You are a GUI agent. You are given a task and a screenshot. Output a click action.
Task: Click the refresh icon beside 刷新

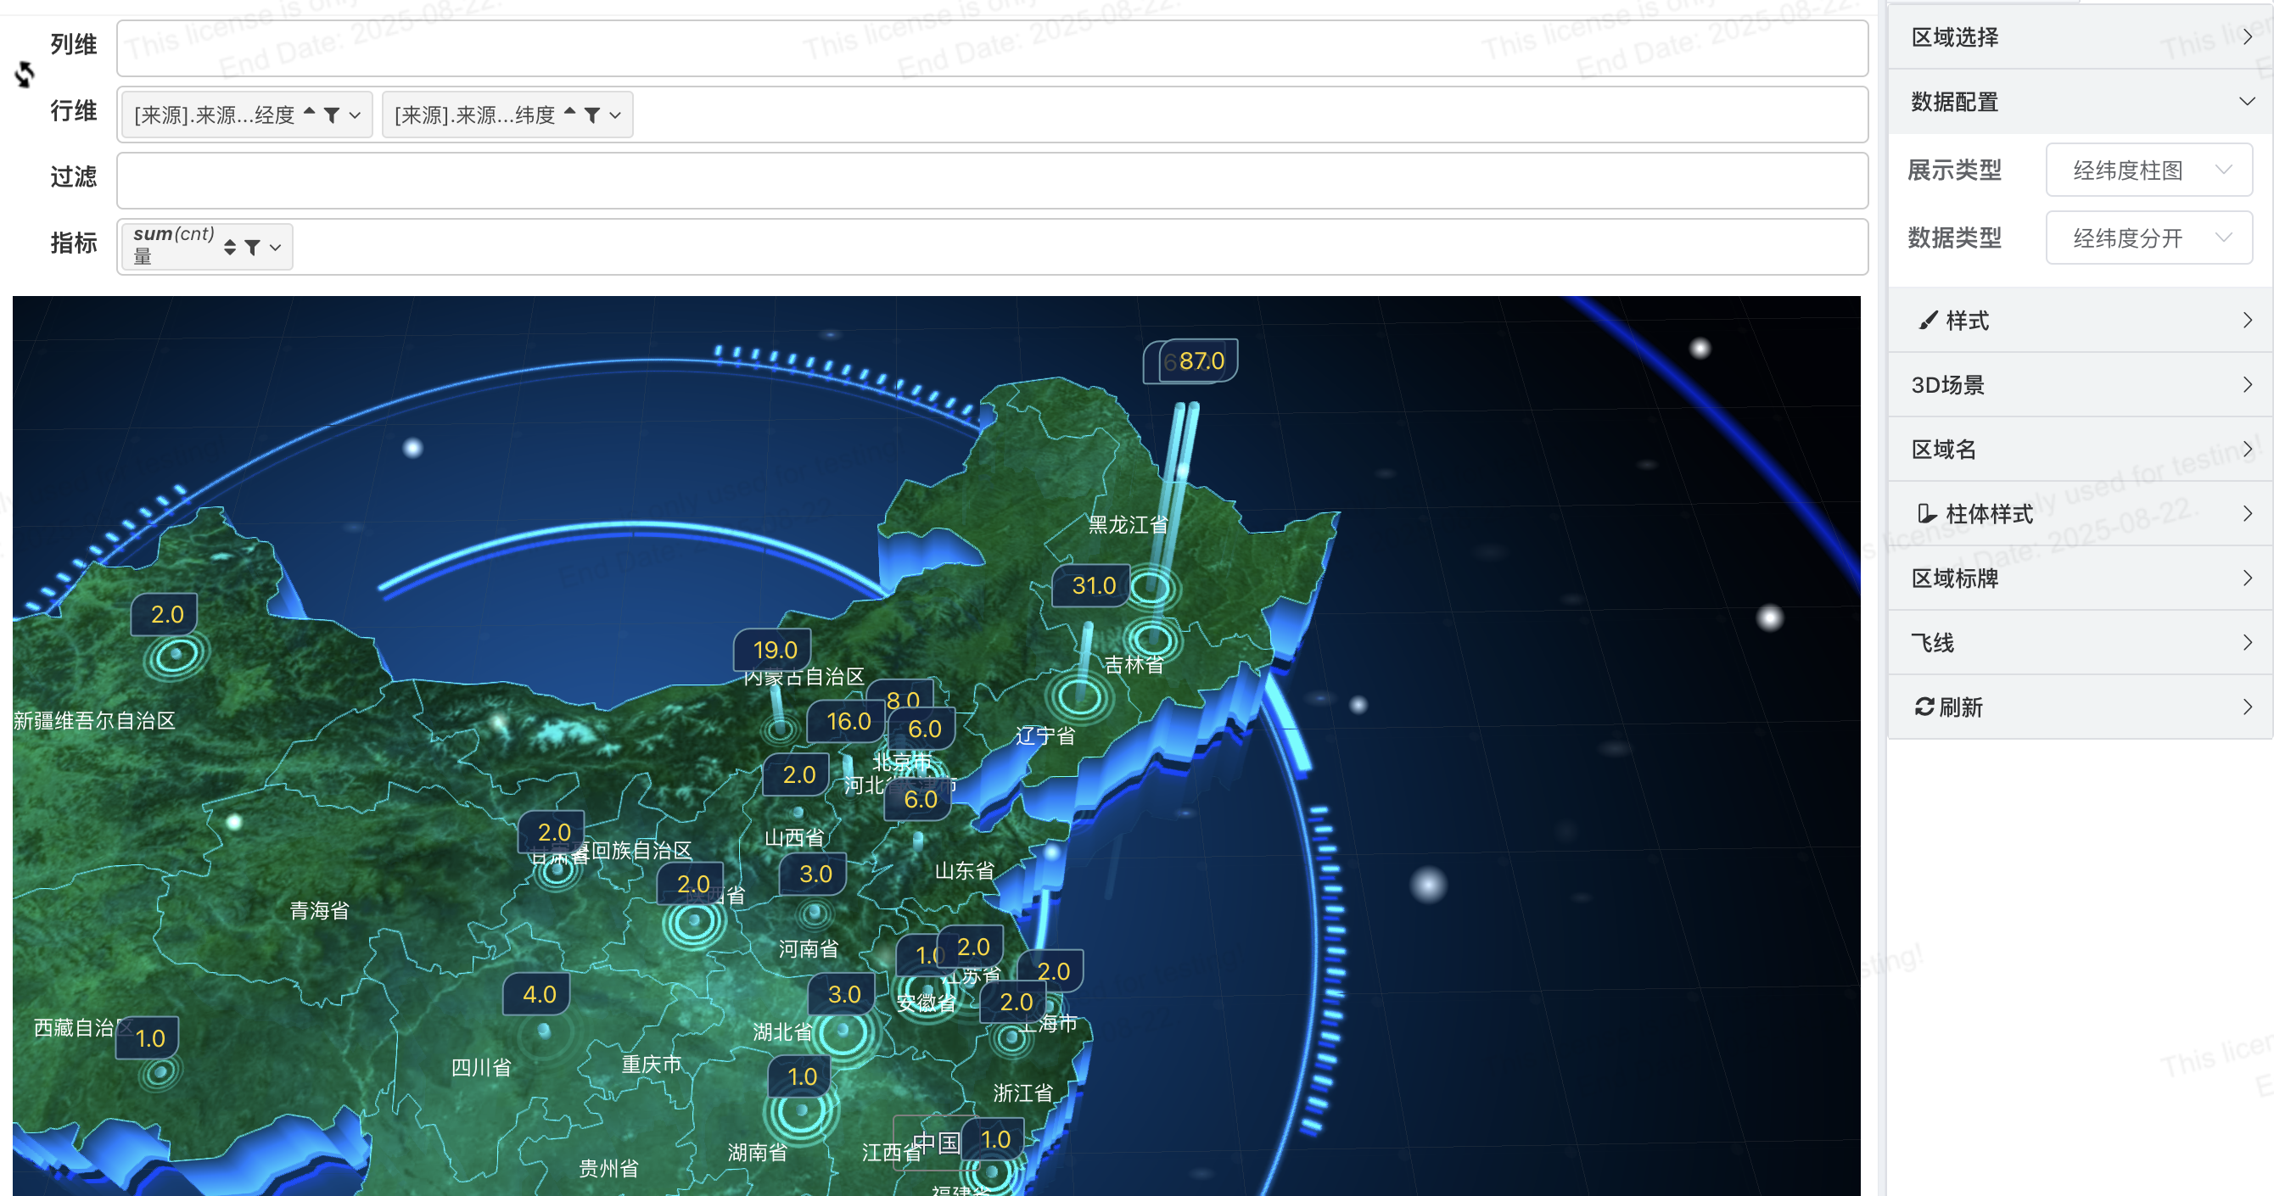1924,706
